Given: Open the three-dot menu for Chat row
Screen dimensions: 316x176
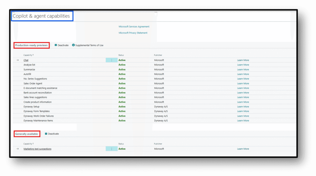Looking at the screenshot, I should click(111, 60).
